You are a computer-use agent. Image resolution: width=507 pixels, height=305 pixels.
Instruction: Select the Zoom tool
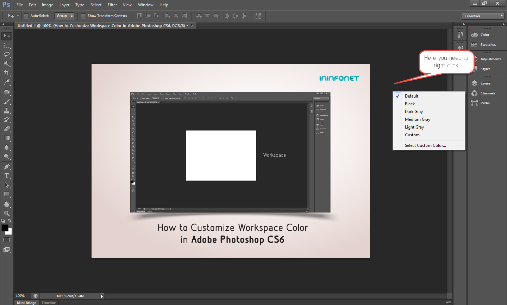click(x=7, y=213)
